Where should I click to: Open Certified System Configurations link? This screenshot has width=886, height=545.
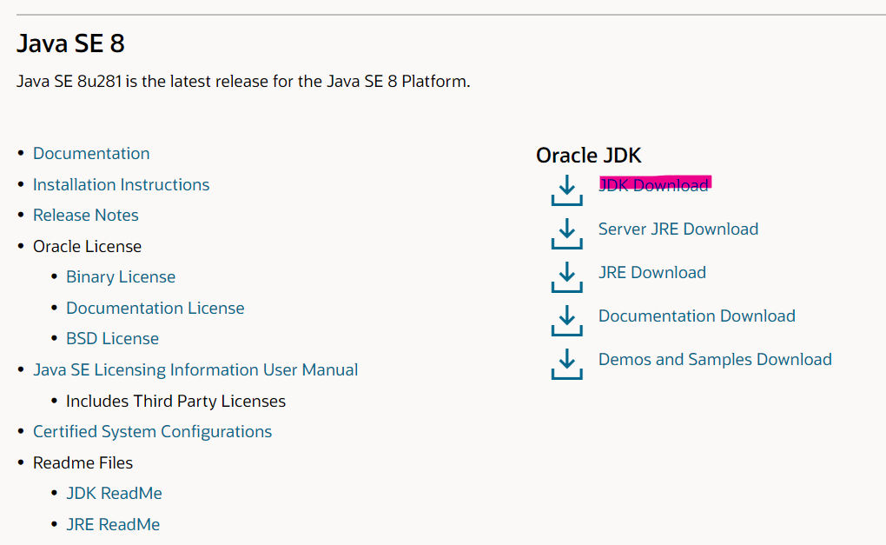[x=152, y=431]
